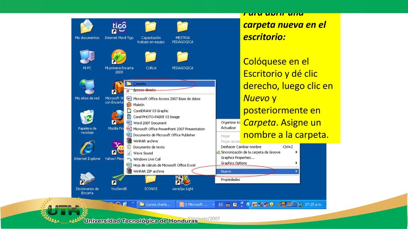This screenshot has width=408, height=229.
Task: Choose Corel PHOTO-PAINT X3 Image entry
Action: point(170,117)
